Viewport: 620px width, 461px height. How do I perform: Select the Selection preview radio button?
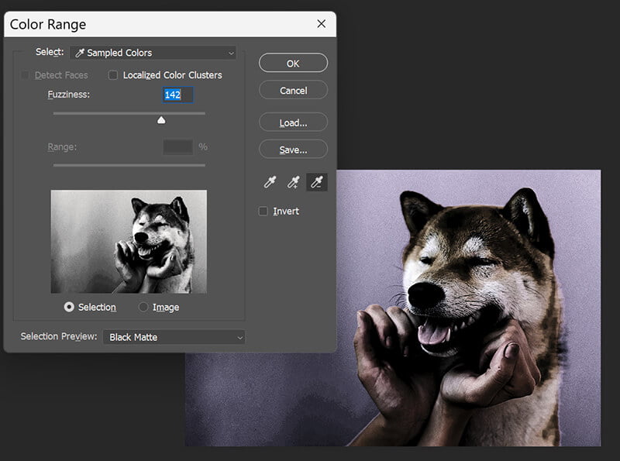tap(69, 307)
